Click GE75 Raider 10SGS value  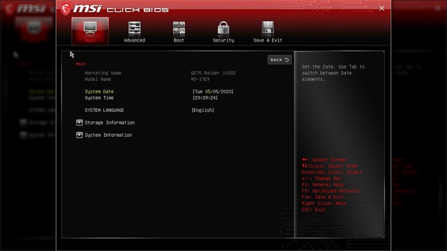pyautogui.click(x=213, y=73)
